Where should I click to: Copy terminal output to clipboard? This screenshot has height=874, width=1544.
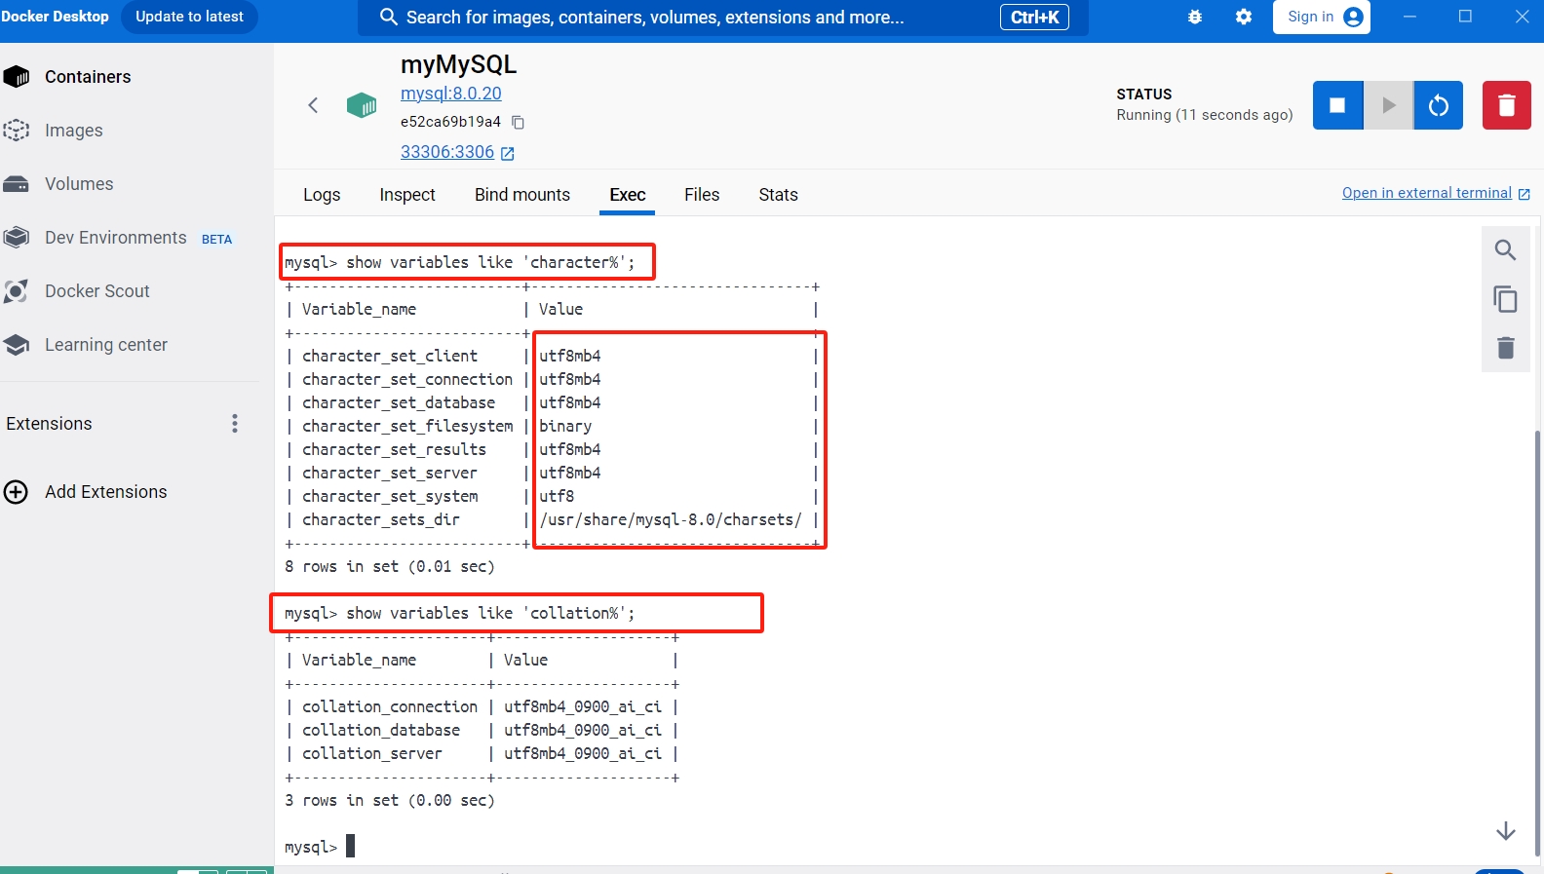[x=1505, y=299]
